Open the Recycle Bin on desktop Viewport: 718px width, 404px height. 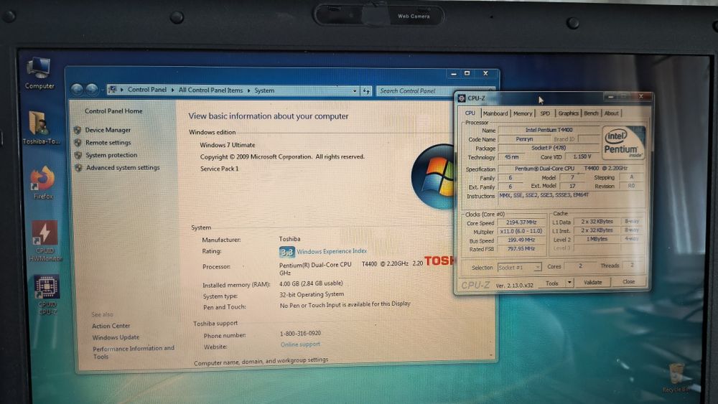click(676, 378)
